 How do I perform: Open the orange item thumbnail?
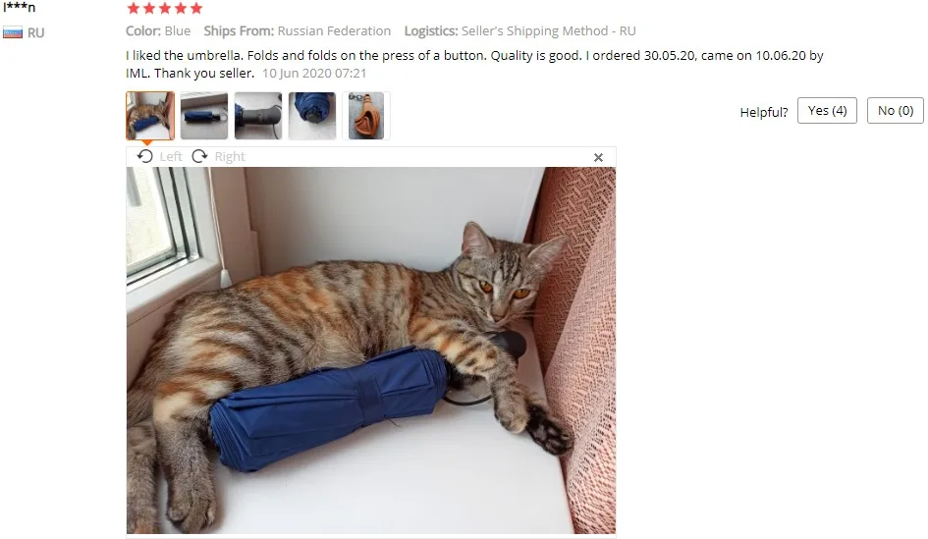[366, 116]
